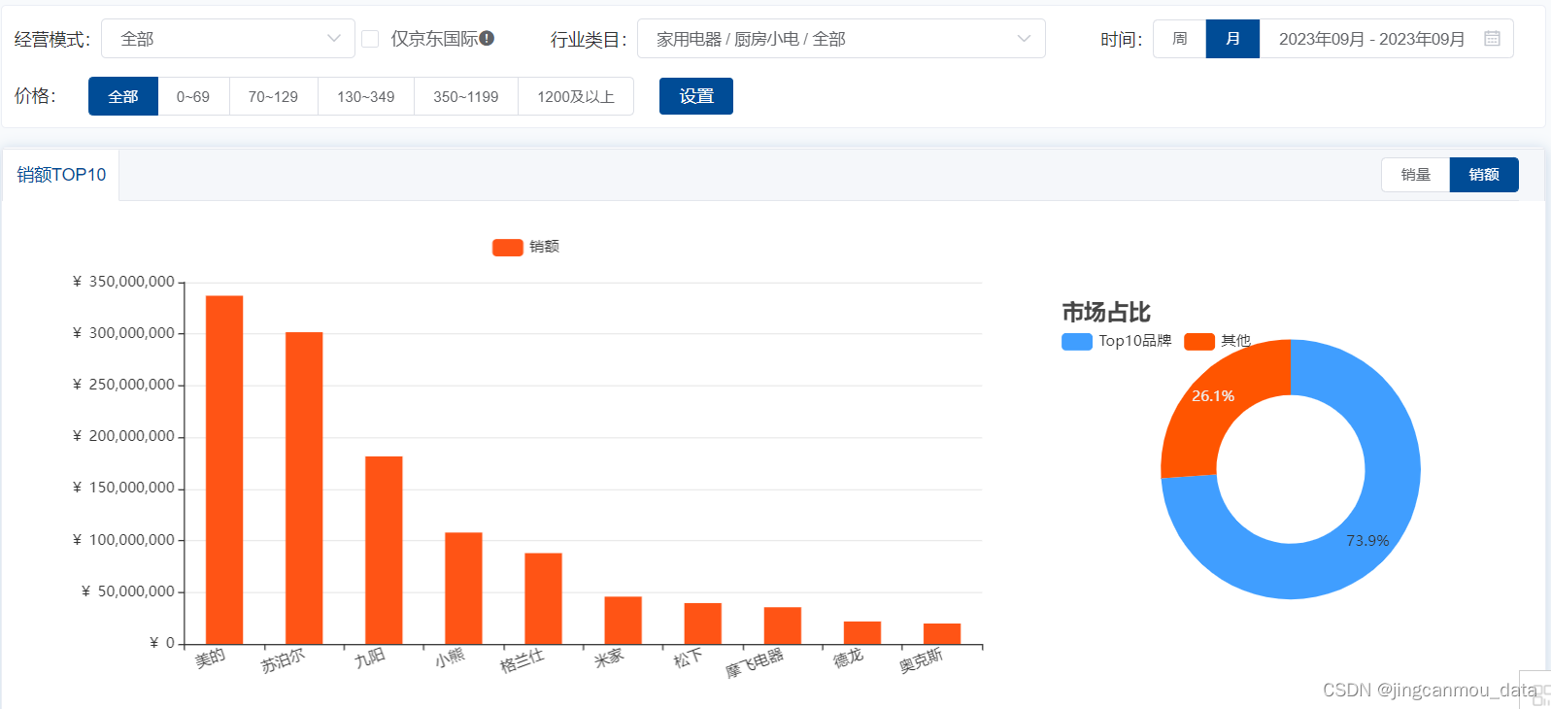
Task: Click the 摩飞电器 x-axis label
Action: coord(755,663)
